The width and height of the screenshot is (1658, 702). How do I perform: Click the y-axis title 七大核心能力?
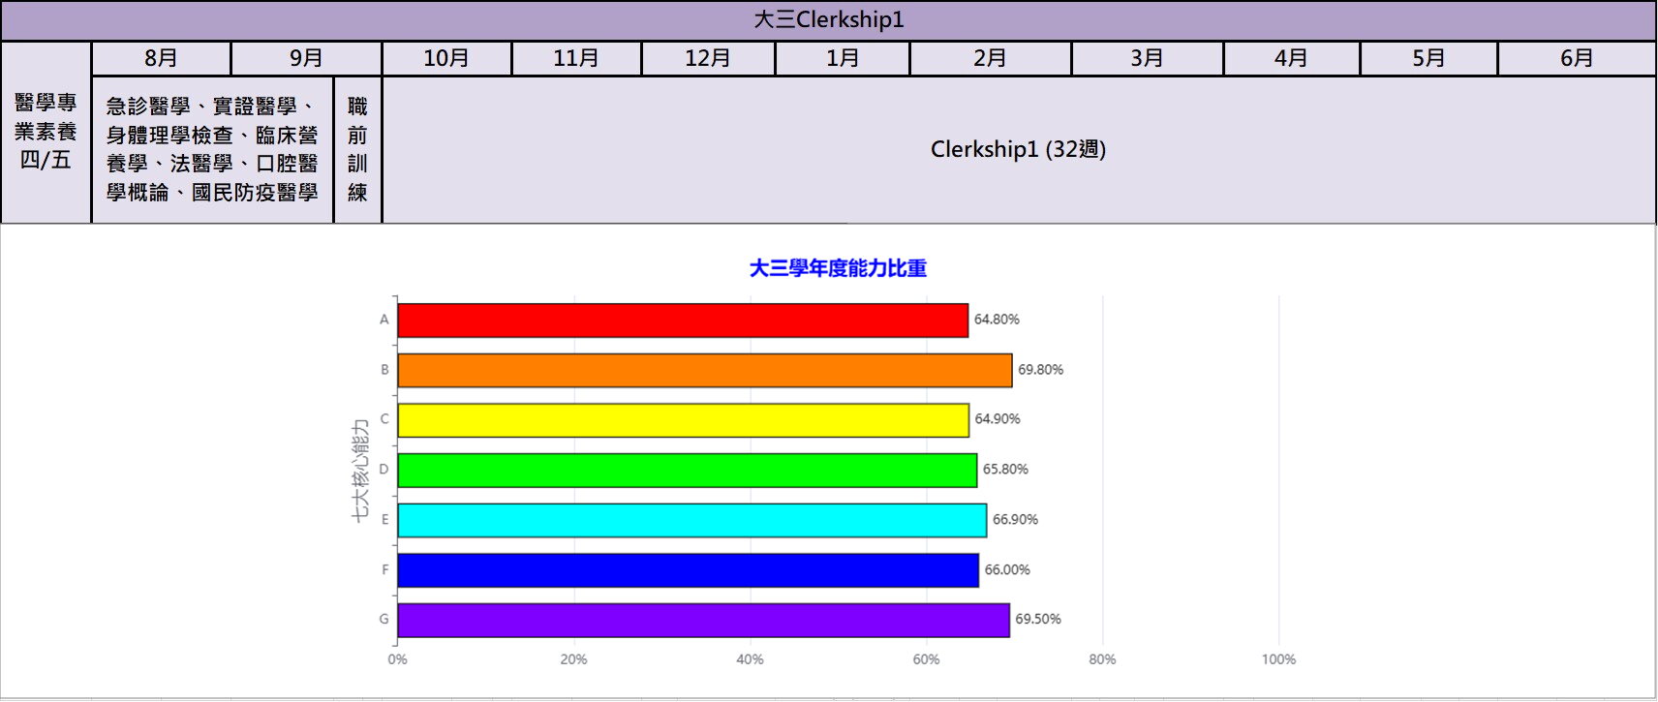(x=360, y=471)
